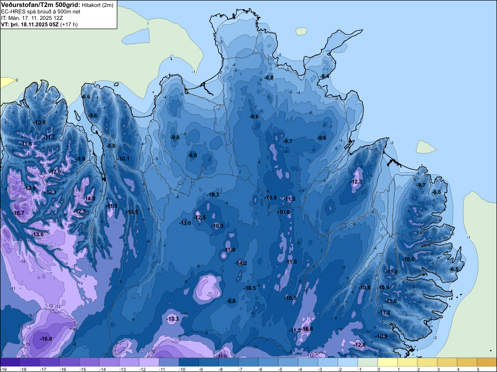Click the legend scale number -10

point(181,370)
